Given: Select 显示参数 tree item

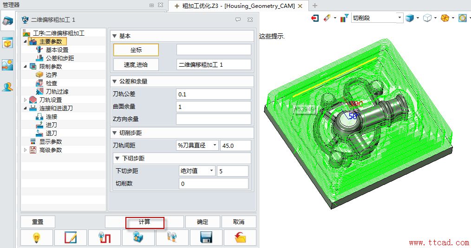Looking at the screenshot, I should tap(51, 141).
